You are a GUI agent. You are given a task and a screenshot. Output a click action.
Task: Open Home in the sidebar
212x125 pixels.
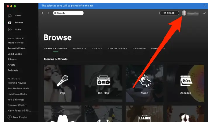[x=18, y=16]
